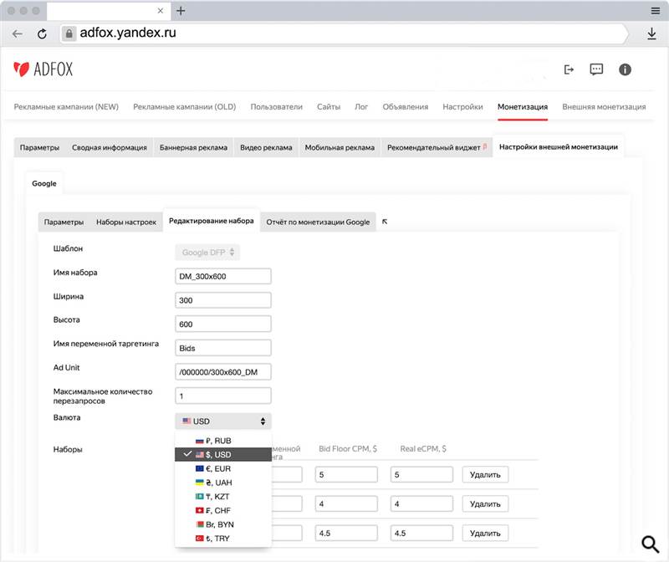This screenshot has width=669, height=562.
Task: Open the Наборы настроек tab
Action: (x=126, y=222)
